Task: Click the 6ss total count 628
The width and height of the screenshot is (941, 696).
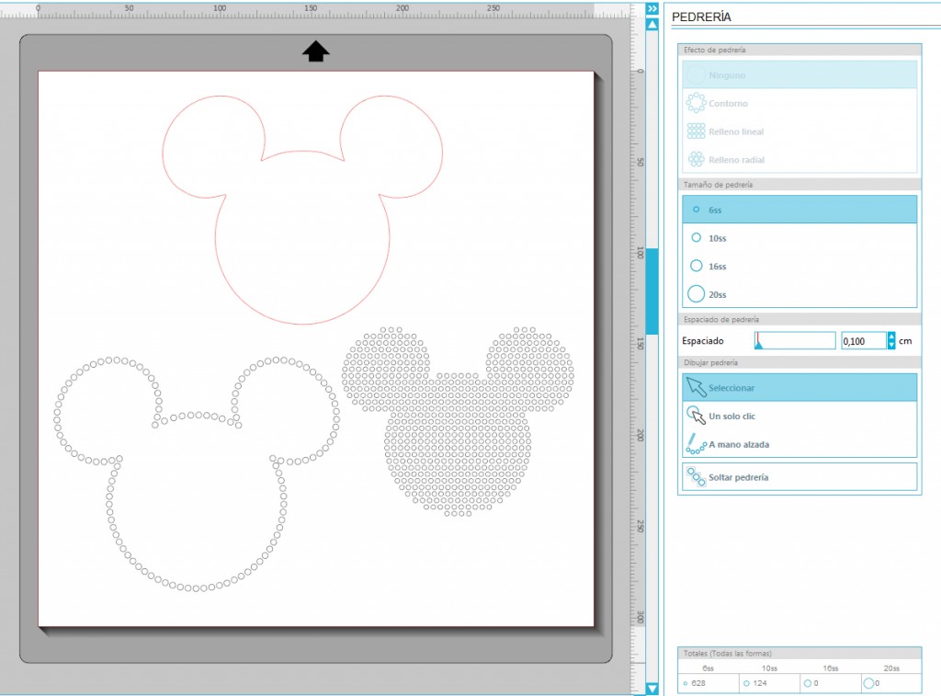Action: pyautogui.click(x=698, y=683)
